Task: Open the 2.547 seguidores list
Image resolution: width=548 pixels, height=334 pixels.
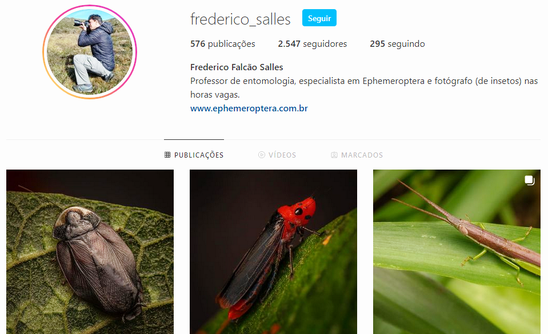Action: 313,43
